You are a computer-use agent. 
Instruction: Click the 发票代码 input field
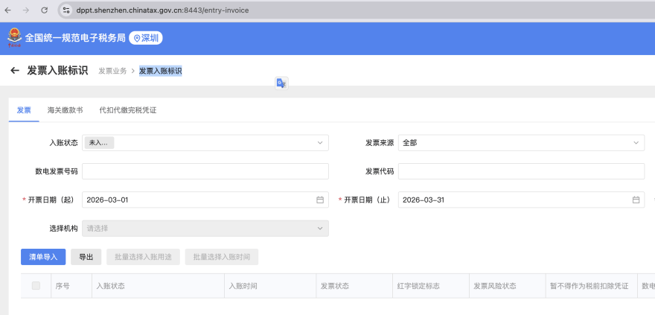pos(521,171)
